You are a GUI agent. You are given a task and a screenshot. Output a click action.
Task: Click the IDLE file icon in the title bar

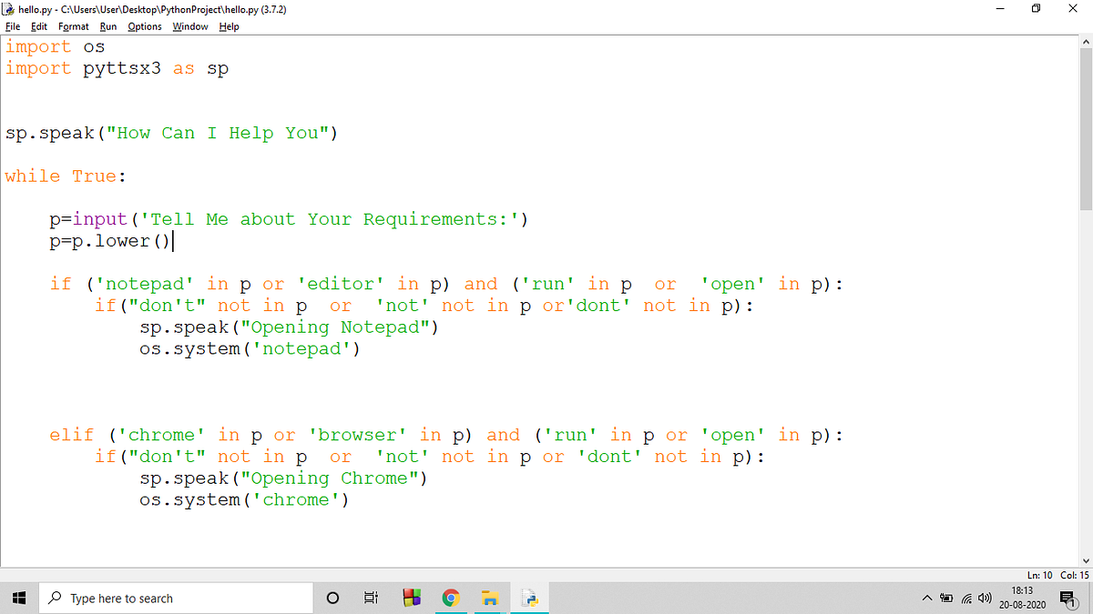click(7, 9)
